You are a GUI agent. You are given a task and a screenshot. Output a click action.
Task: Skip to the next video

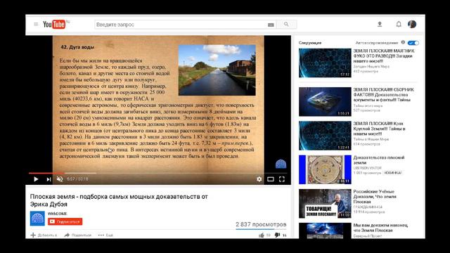49,179
